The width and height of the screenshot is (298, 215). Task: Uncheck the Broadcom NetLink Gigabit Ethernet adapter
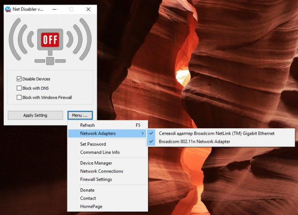click(x=221, y=133)
